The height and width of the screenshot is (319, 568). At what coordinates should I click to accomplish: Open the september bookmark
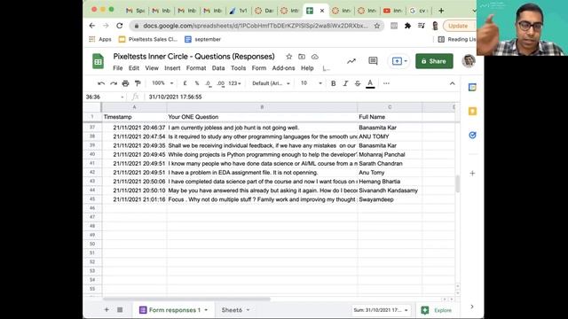click(x=203, y=39)
